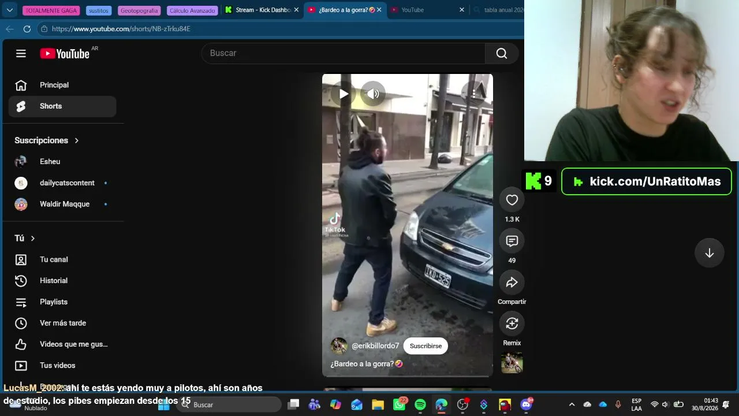Open the Short's three-dot options menu
The height and width of the screenshot is (416, 739).
[473, 94]
